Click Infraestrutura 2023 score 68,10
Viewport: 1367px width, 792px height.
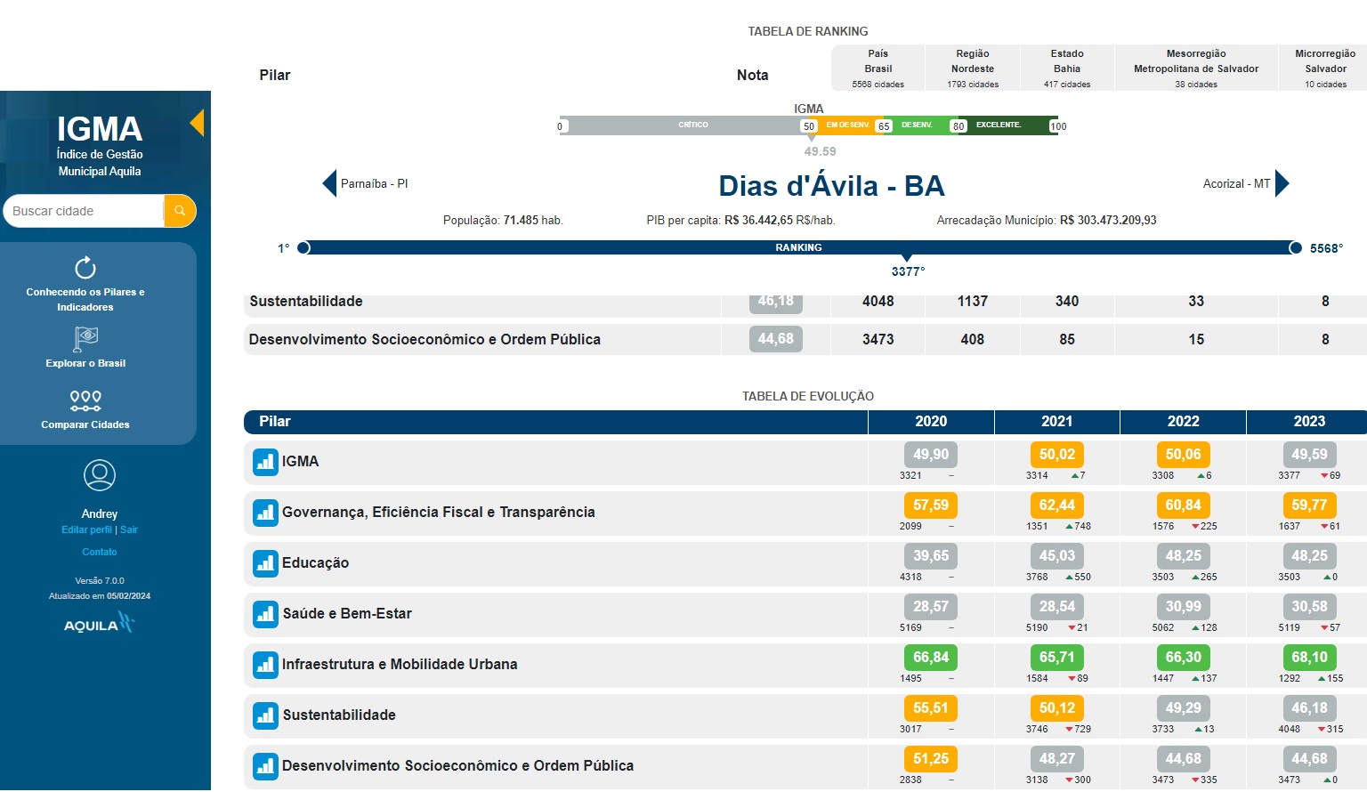point(1309,658)
